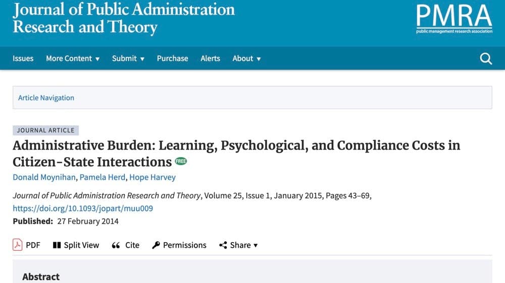
Task: Open Donald Moynihan author link
Action: (x=44, y=177)
